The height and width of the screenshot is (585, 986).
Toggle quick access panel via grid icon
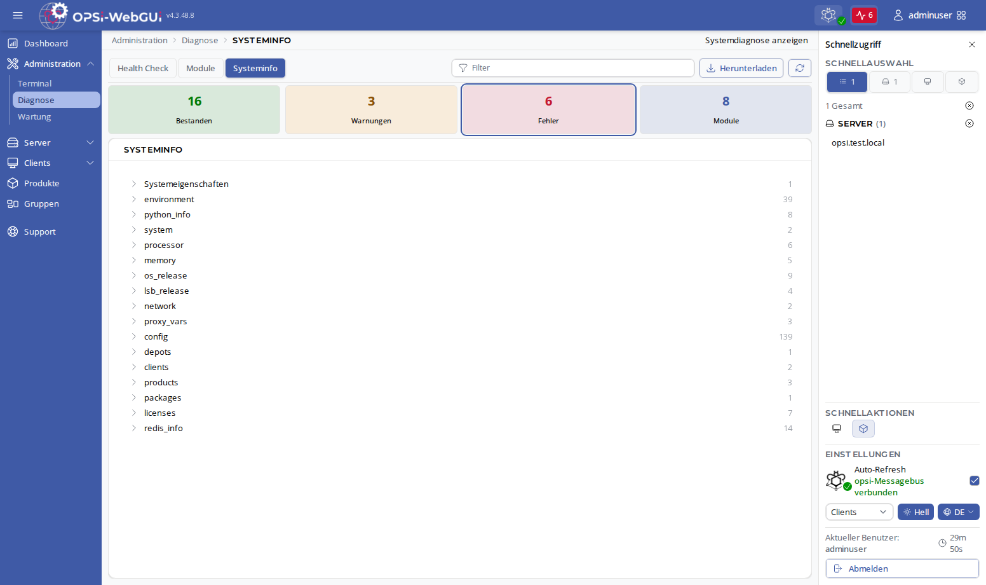point(961,15)
